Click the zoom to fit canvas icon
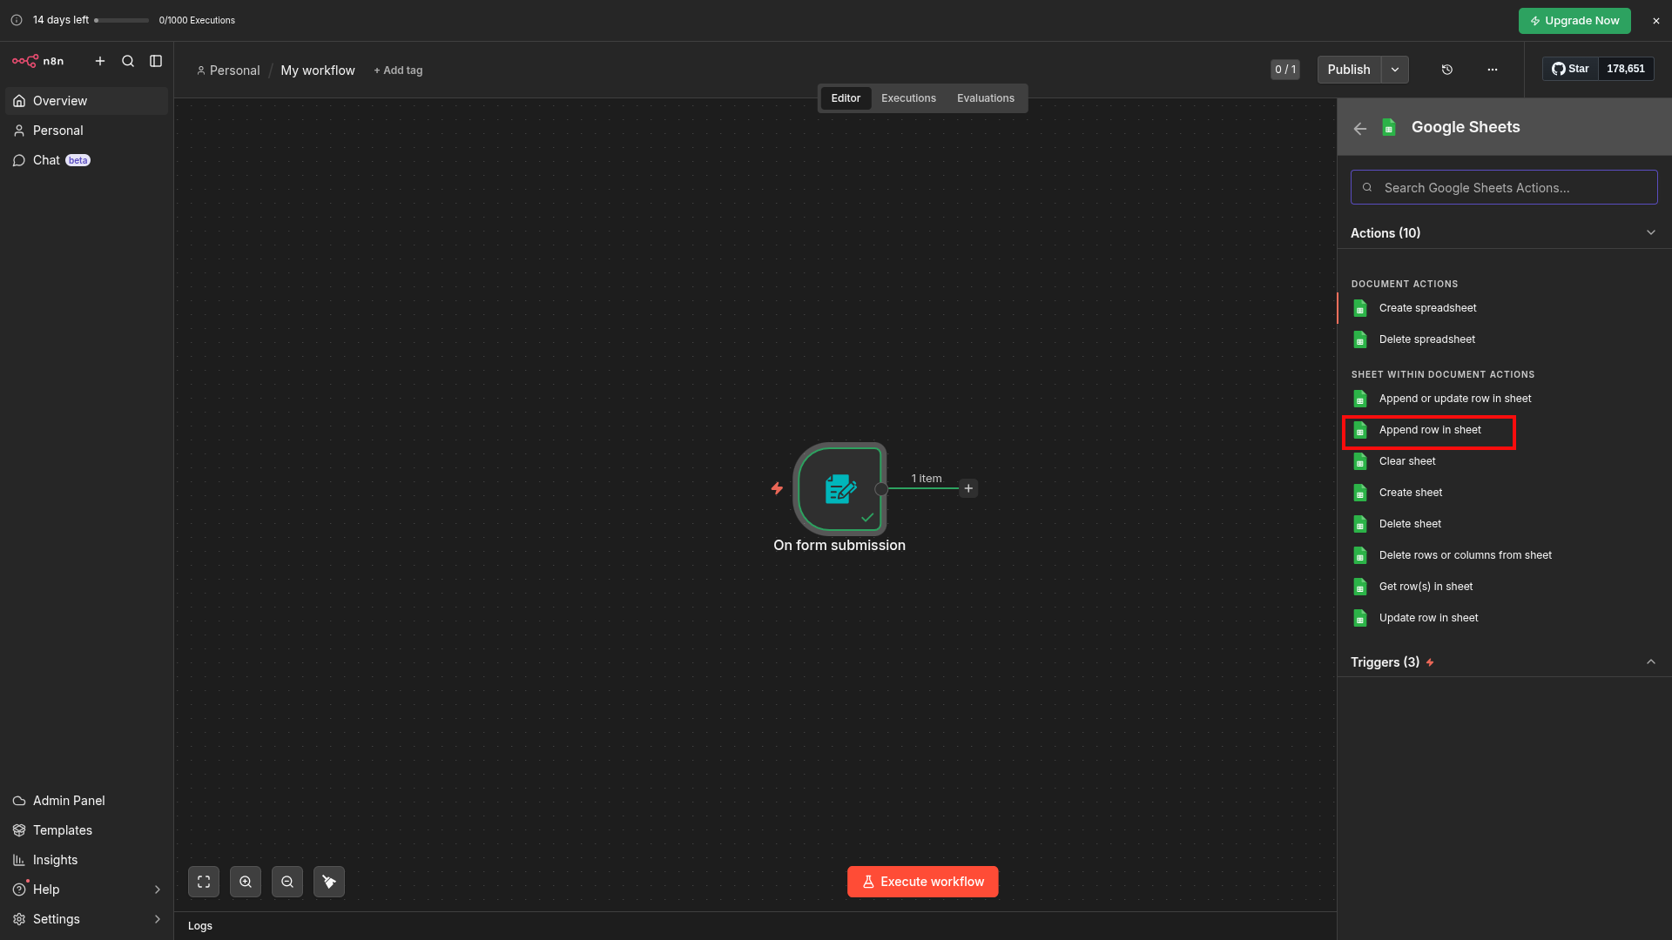The width and height of the screenshot is (1672, 940). (x=204, y=882)
